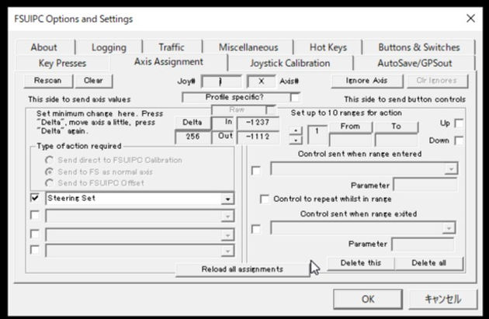Screen dimensions: 489x319
Task: Click the range number field 1
Action: (x=317, y=135)
